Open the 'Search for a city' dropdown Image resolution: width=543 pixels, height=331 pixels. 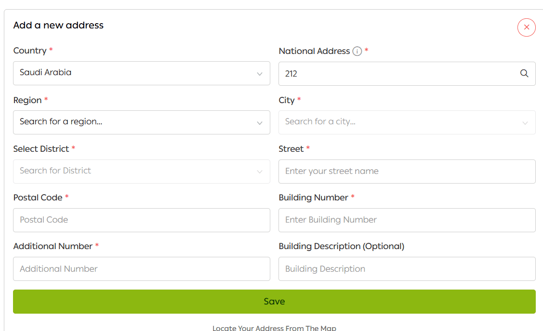pos(400,122)
